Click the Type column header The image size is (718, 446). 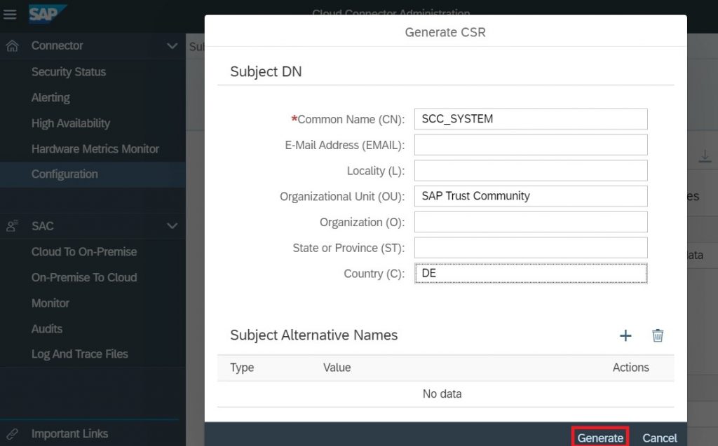[242, 368]
